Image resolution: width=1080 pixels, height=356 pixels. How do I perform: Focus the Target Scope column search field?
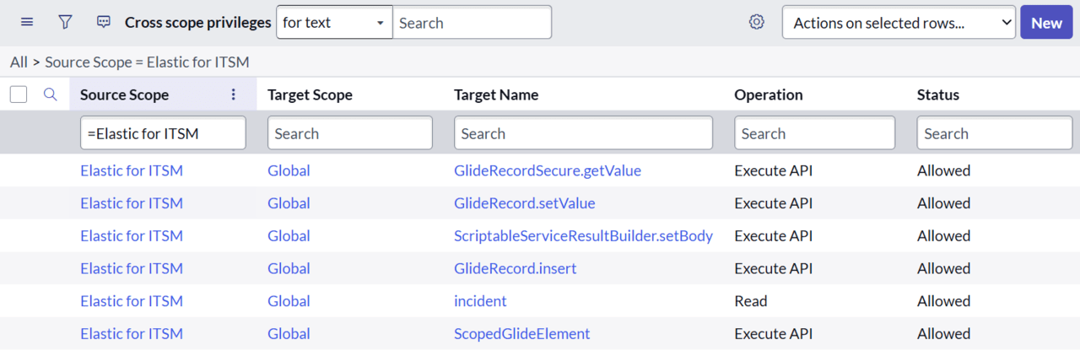[350, 133]
